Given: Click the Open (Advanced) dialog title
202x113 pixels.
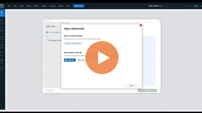Looking at the screenshot, I should coord(74,29).
